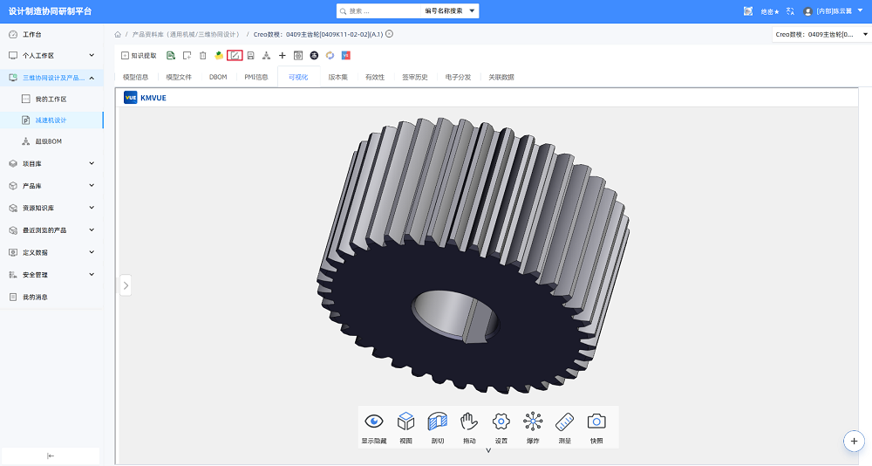Select 减速机设计 in the sidebar

(x=51, y=120)
